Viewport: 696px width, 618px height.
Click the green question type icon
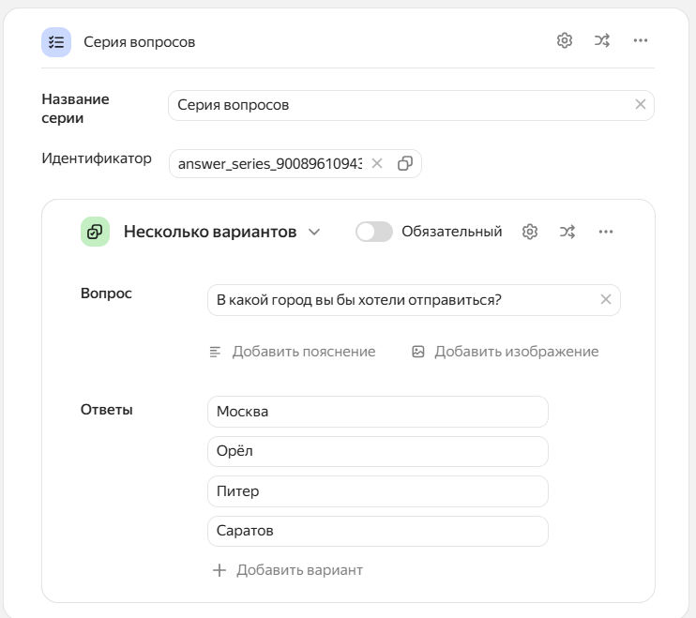click(x=96, y=232)
